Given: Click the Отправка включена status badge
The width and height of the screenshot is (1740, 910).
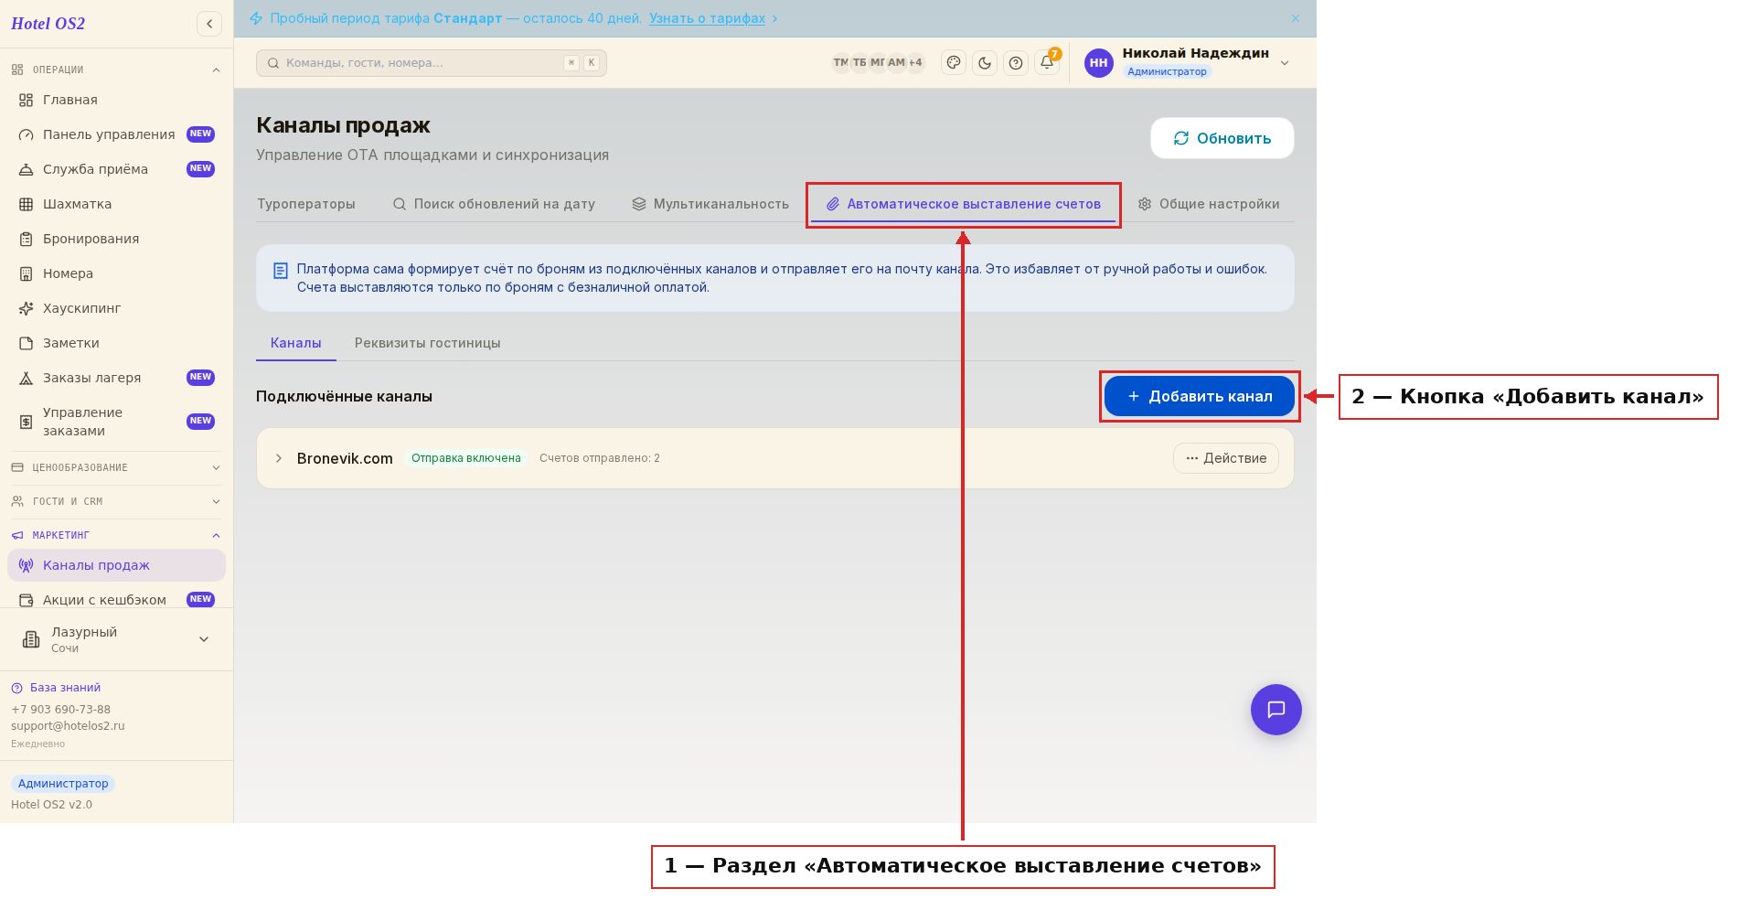Looking at the screenshot, I should [x=466, y=458].
